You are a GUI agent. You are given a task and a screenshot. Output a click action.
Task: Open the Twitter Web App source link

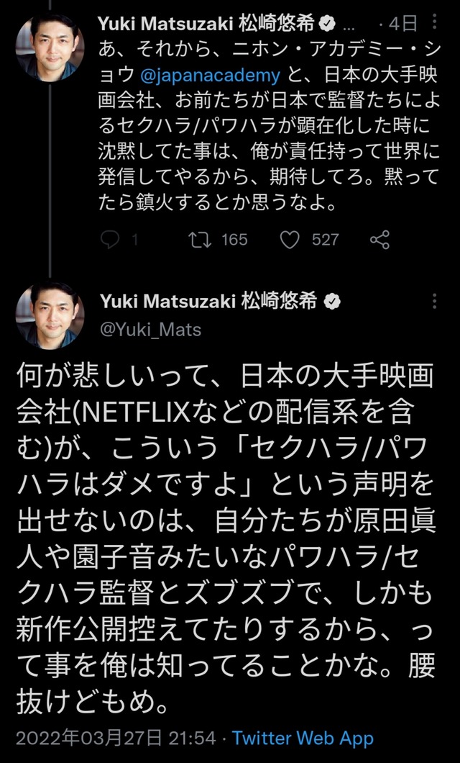[303, 738]
